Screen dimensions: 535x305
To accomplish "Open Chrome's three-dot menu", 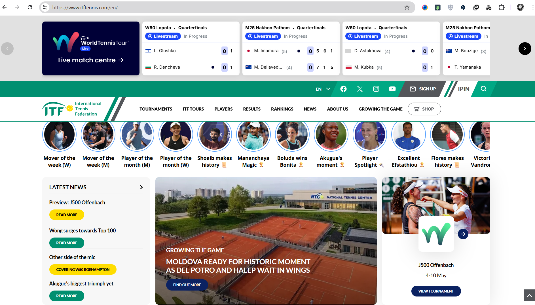I will point(533,7).
